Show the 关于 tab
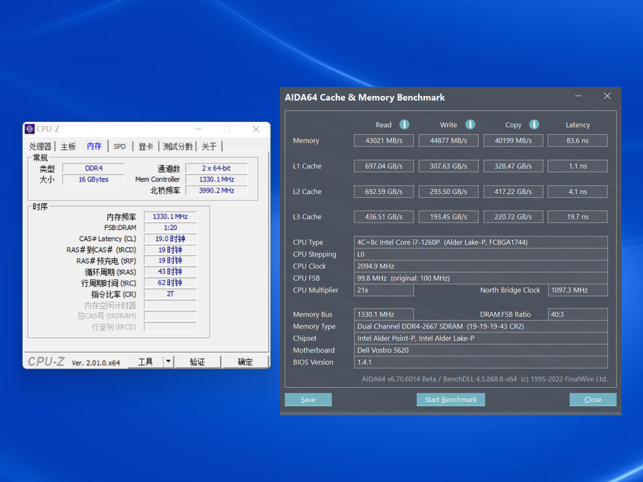643x482 pixels. tap(209, 146)
